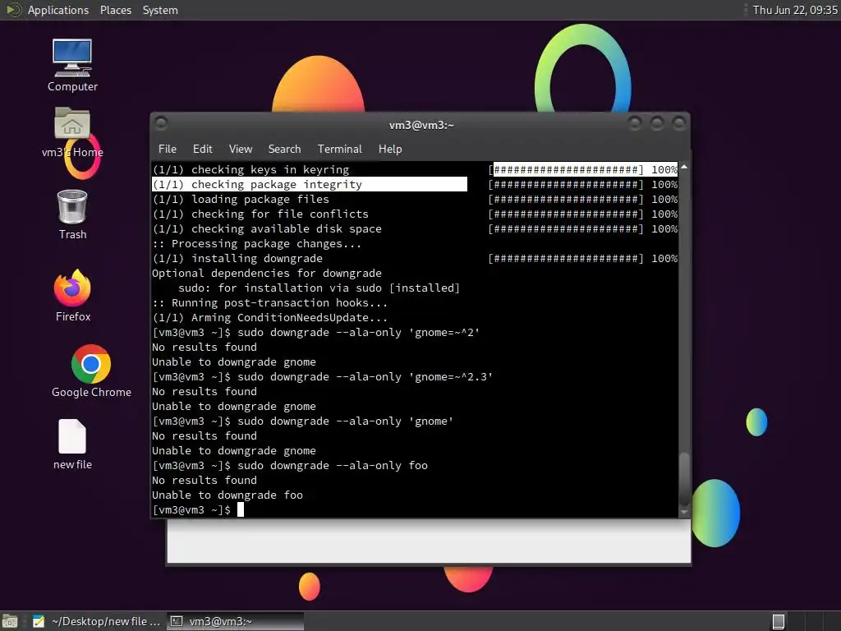Click the terminal scrollbar down arrow
The image size is (841, 631).
(684, 513)
